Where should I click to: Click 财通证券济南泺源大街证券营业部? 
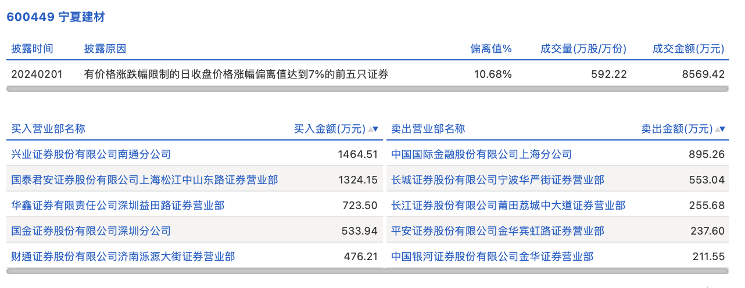tap(123, 256)
